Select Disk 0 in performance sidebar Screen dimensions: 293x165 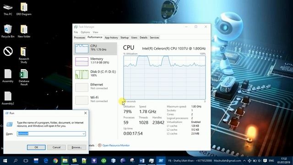point(95,74)
